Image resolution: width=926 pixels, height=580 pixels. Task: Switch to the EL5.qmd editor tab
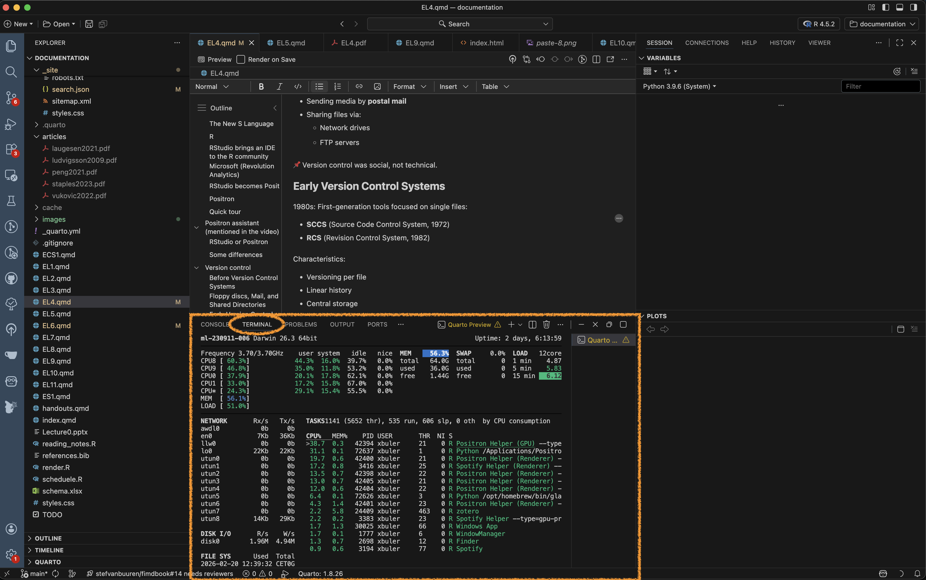click(291, 43)
